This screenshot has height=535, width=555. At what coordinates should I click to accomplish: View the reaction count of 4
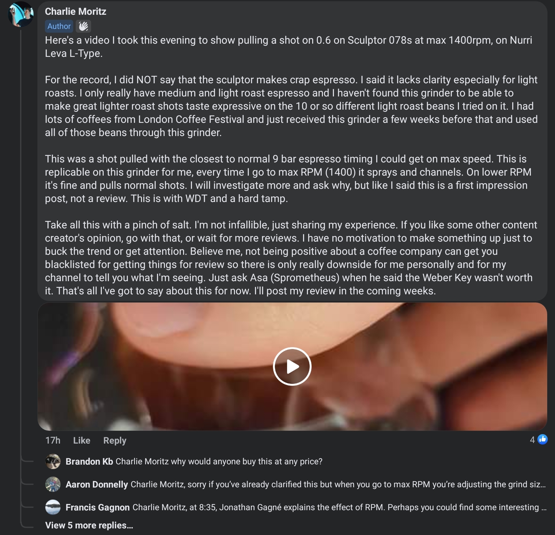532,440
